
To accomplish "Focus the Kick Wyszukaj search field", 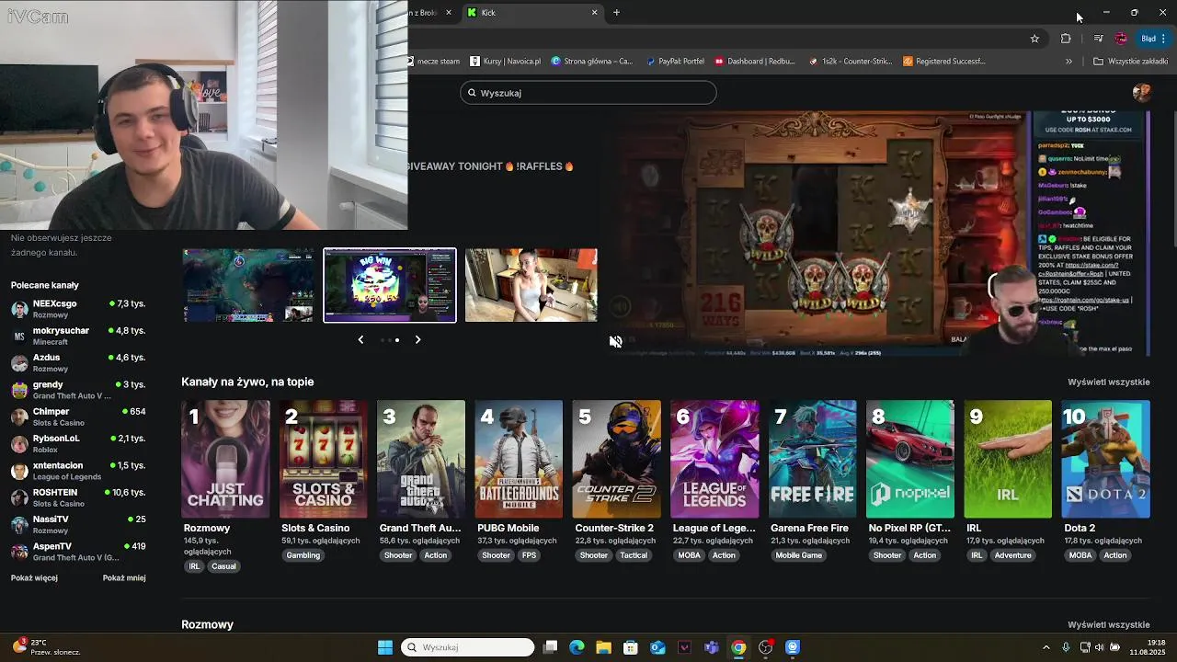I will click(x=588, y=93).
